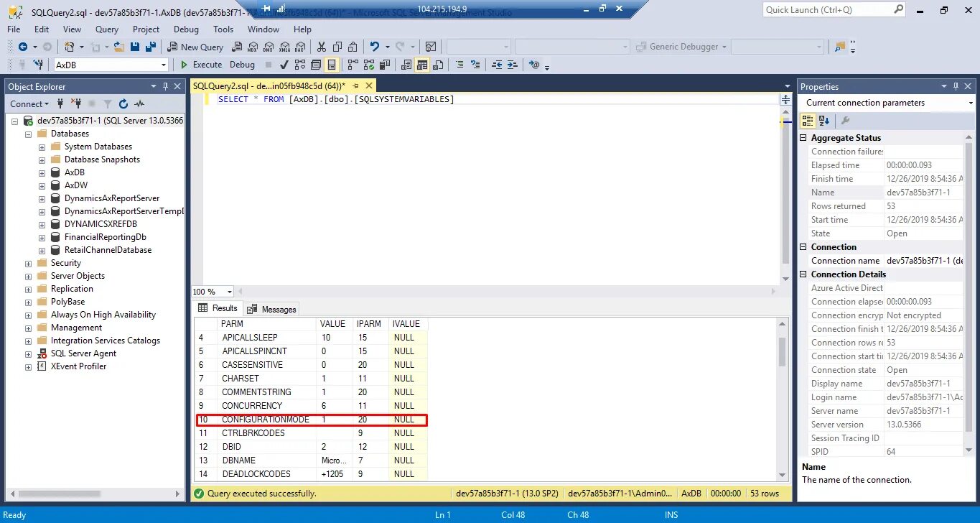Click the CONFIGURATIONMODE cell in results

click(265, 420)
